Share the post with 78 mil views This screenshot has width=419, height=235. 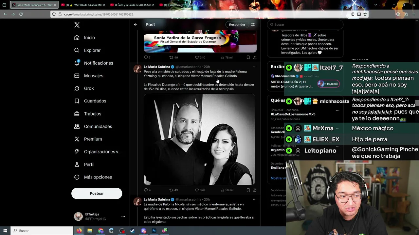[255, 57]
